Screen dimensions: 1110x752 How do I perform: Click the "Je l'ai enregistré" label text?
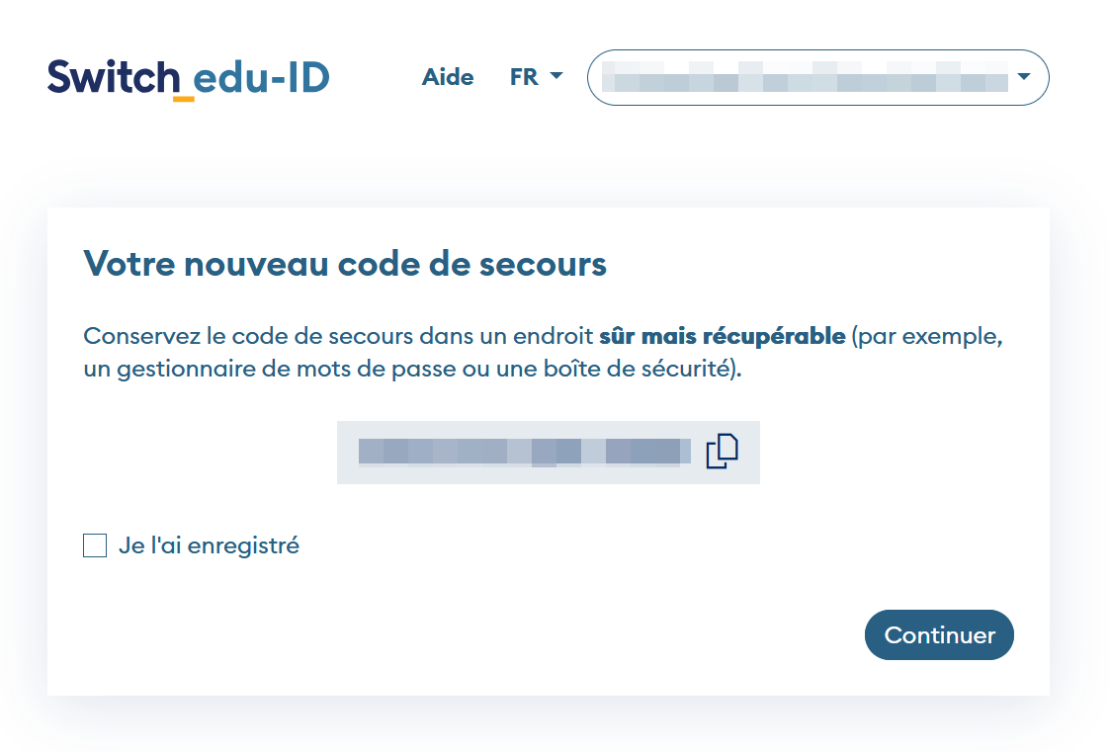[x=209, y=545]
